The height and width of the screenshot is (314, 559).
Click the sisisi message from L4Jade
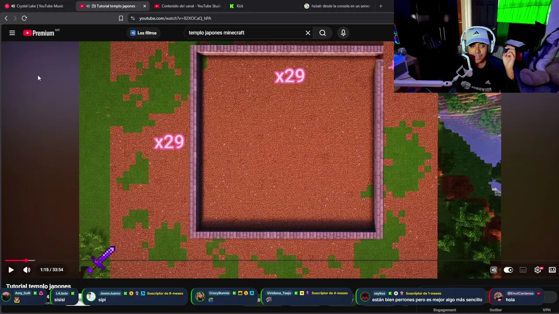(x=59, y=300)
